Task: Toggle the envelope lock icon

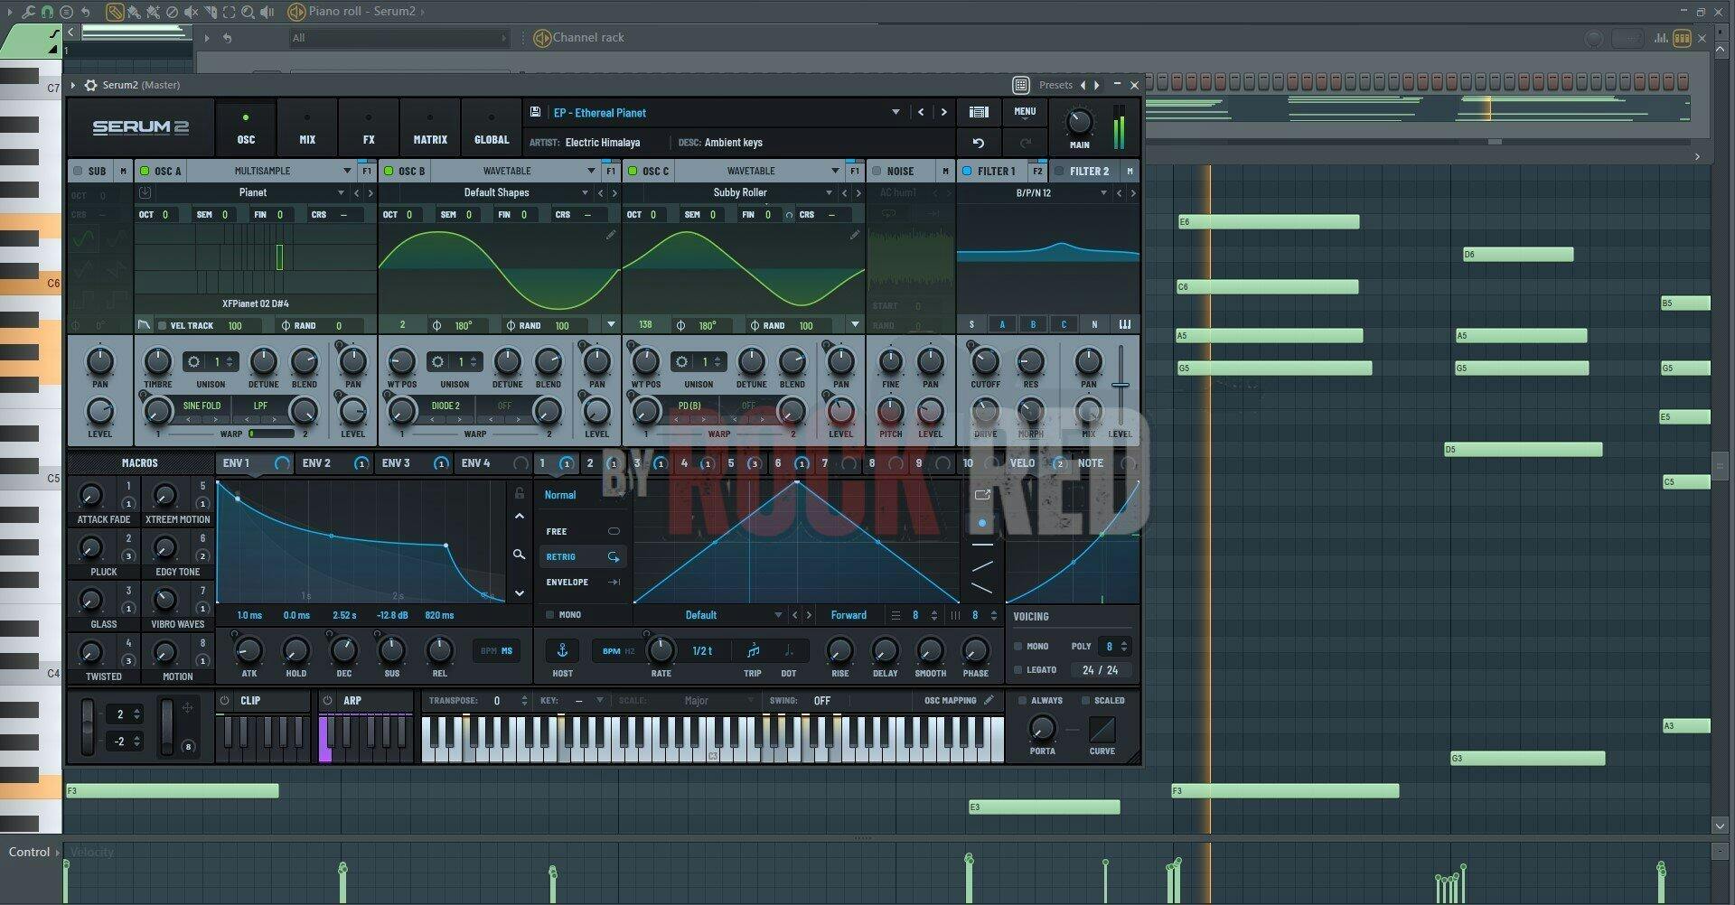Action: pos(520,493)
